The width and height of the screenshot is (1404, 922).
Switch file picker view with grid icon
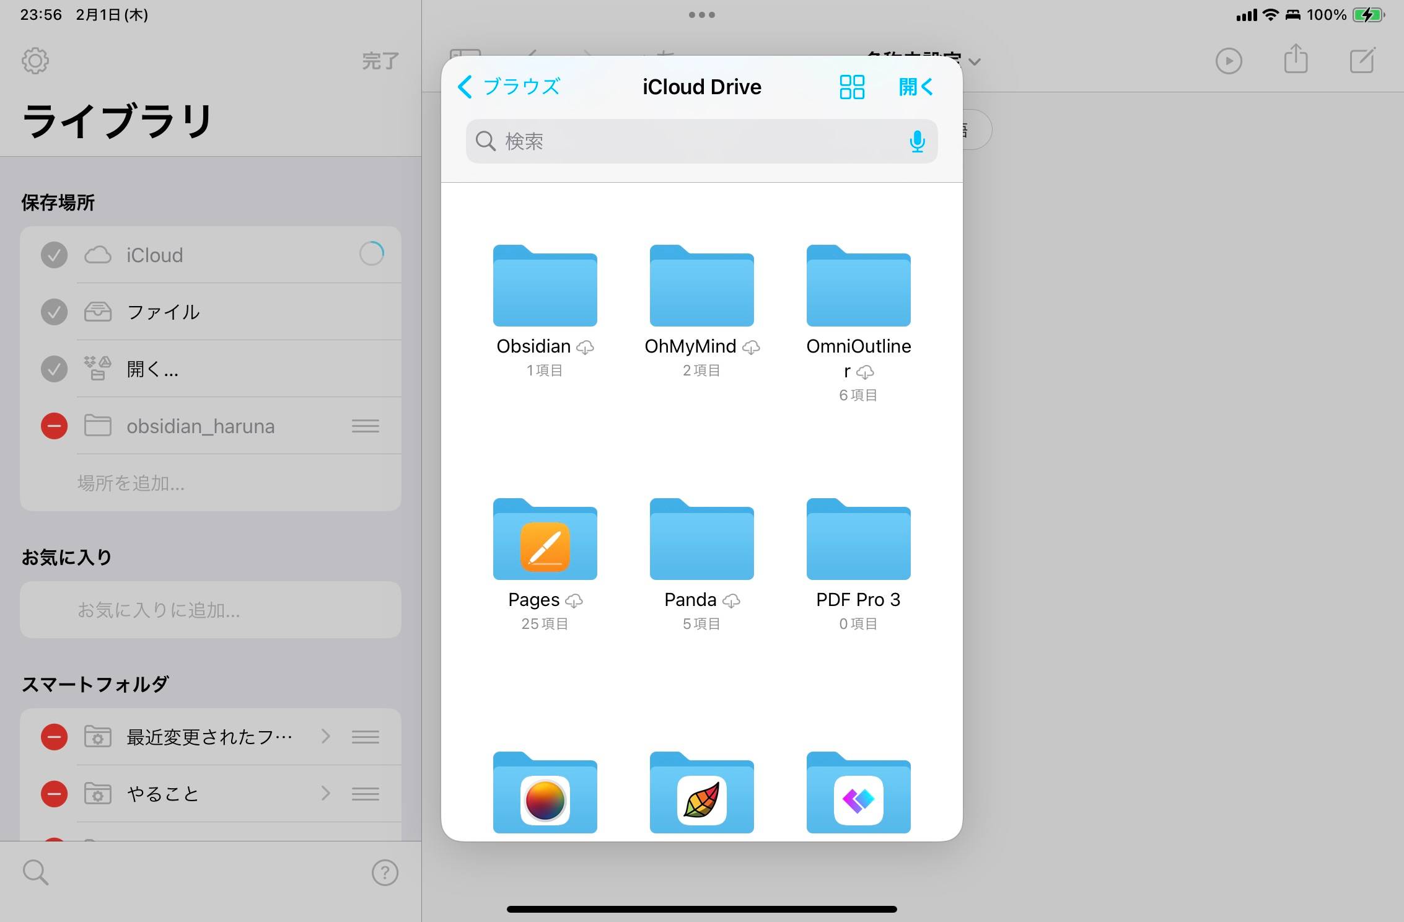[852, 87]
